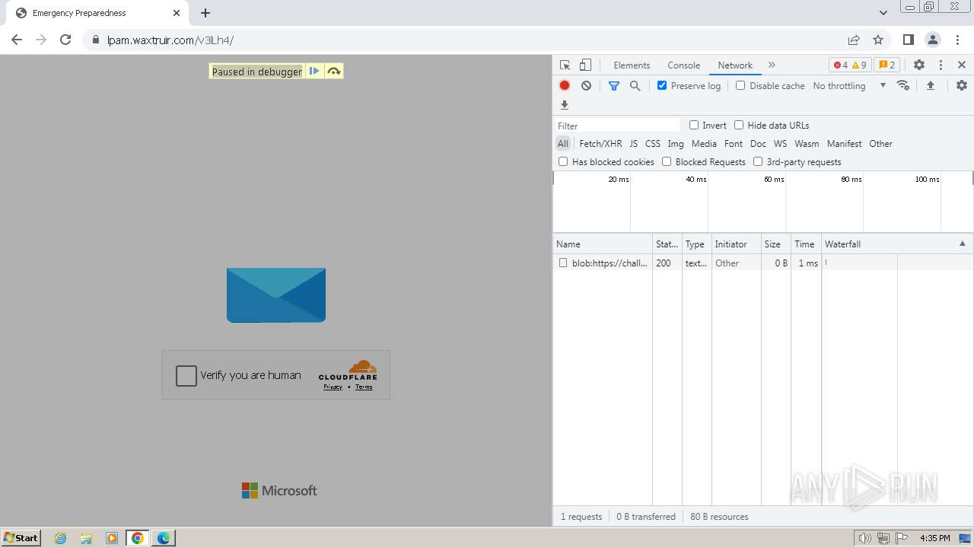Viewport: 974px width, 548px height.
Task: Click the issues counter badge
Action: [x=886, y=65]
